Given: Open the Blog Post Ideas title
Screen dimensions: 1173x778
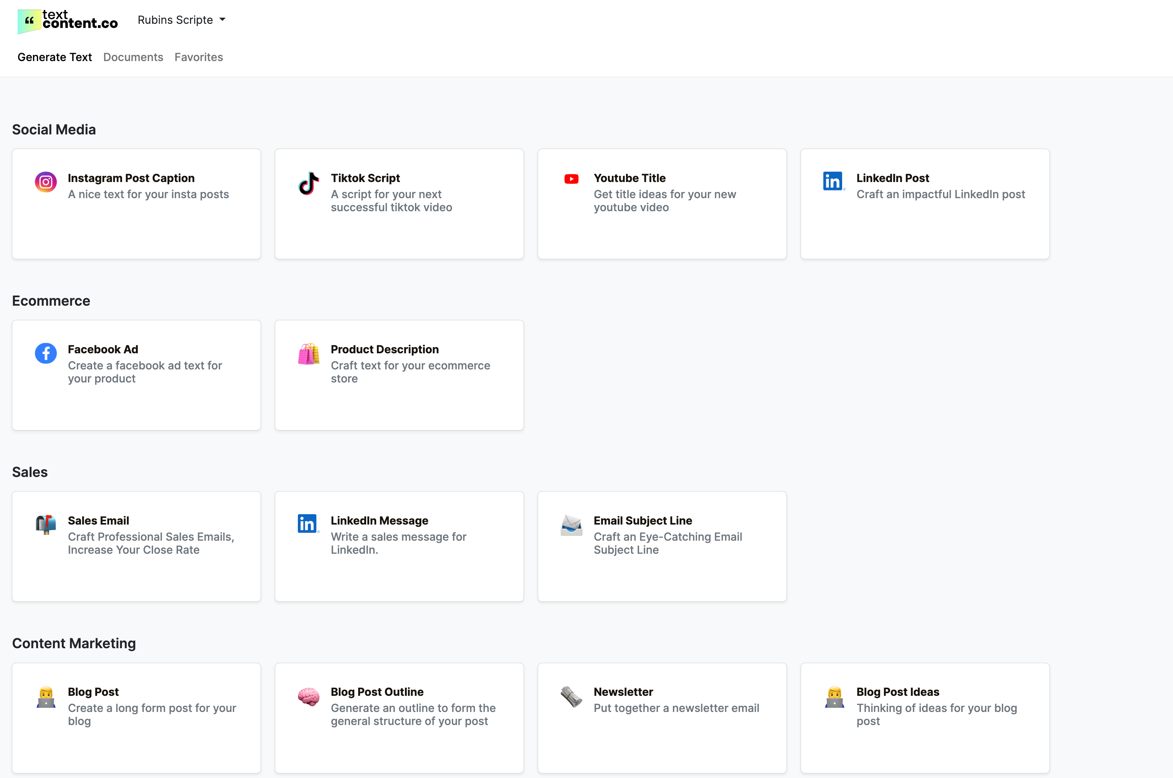Looking at the screenshot, I should pos(897,692).
